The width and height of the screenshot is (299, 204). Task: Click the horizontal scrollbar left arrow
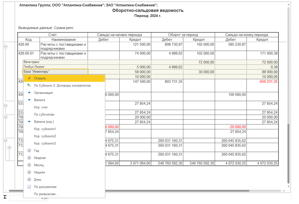pyautogui.click(x=6, y=191)
